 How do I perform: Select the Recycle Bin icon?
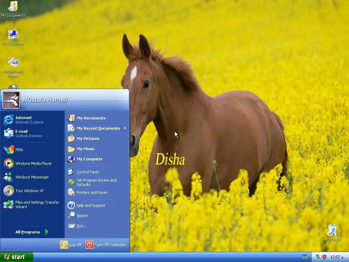332,233
